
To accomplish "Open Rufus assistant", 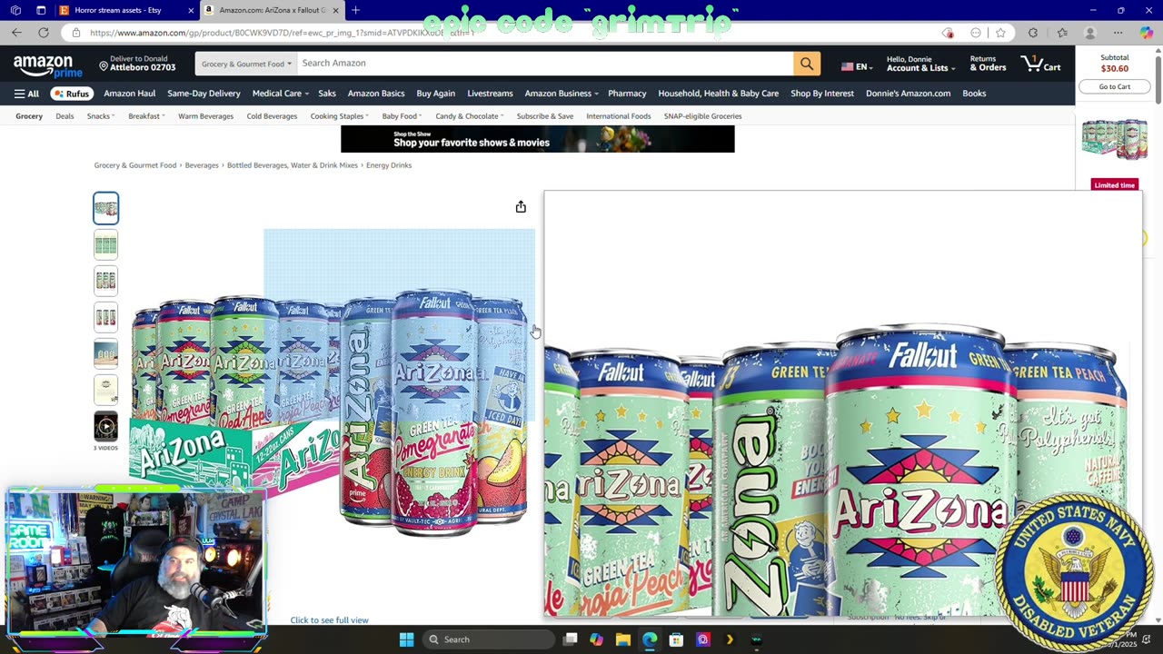I will [71, 94].
